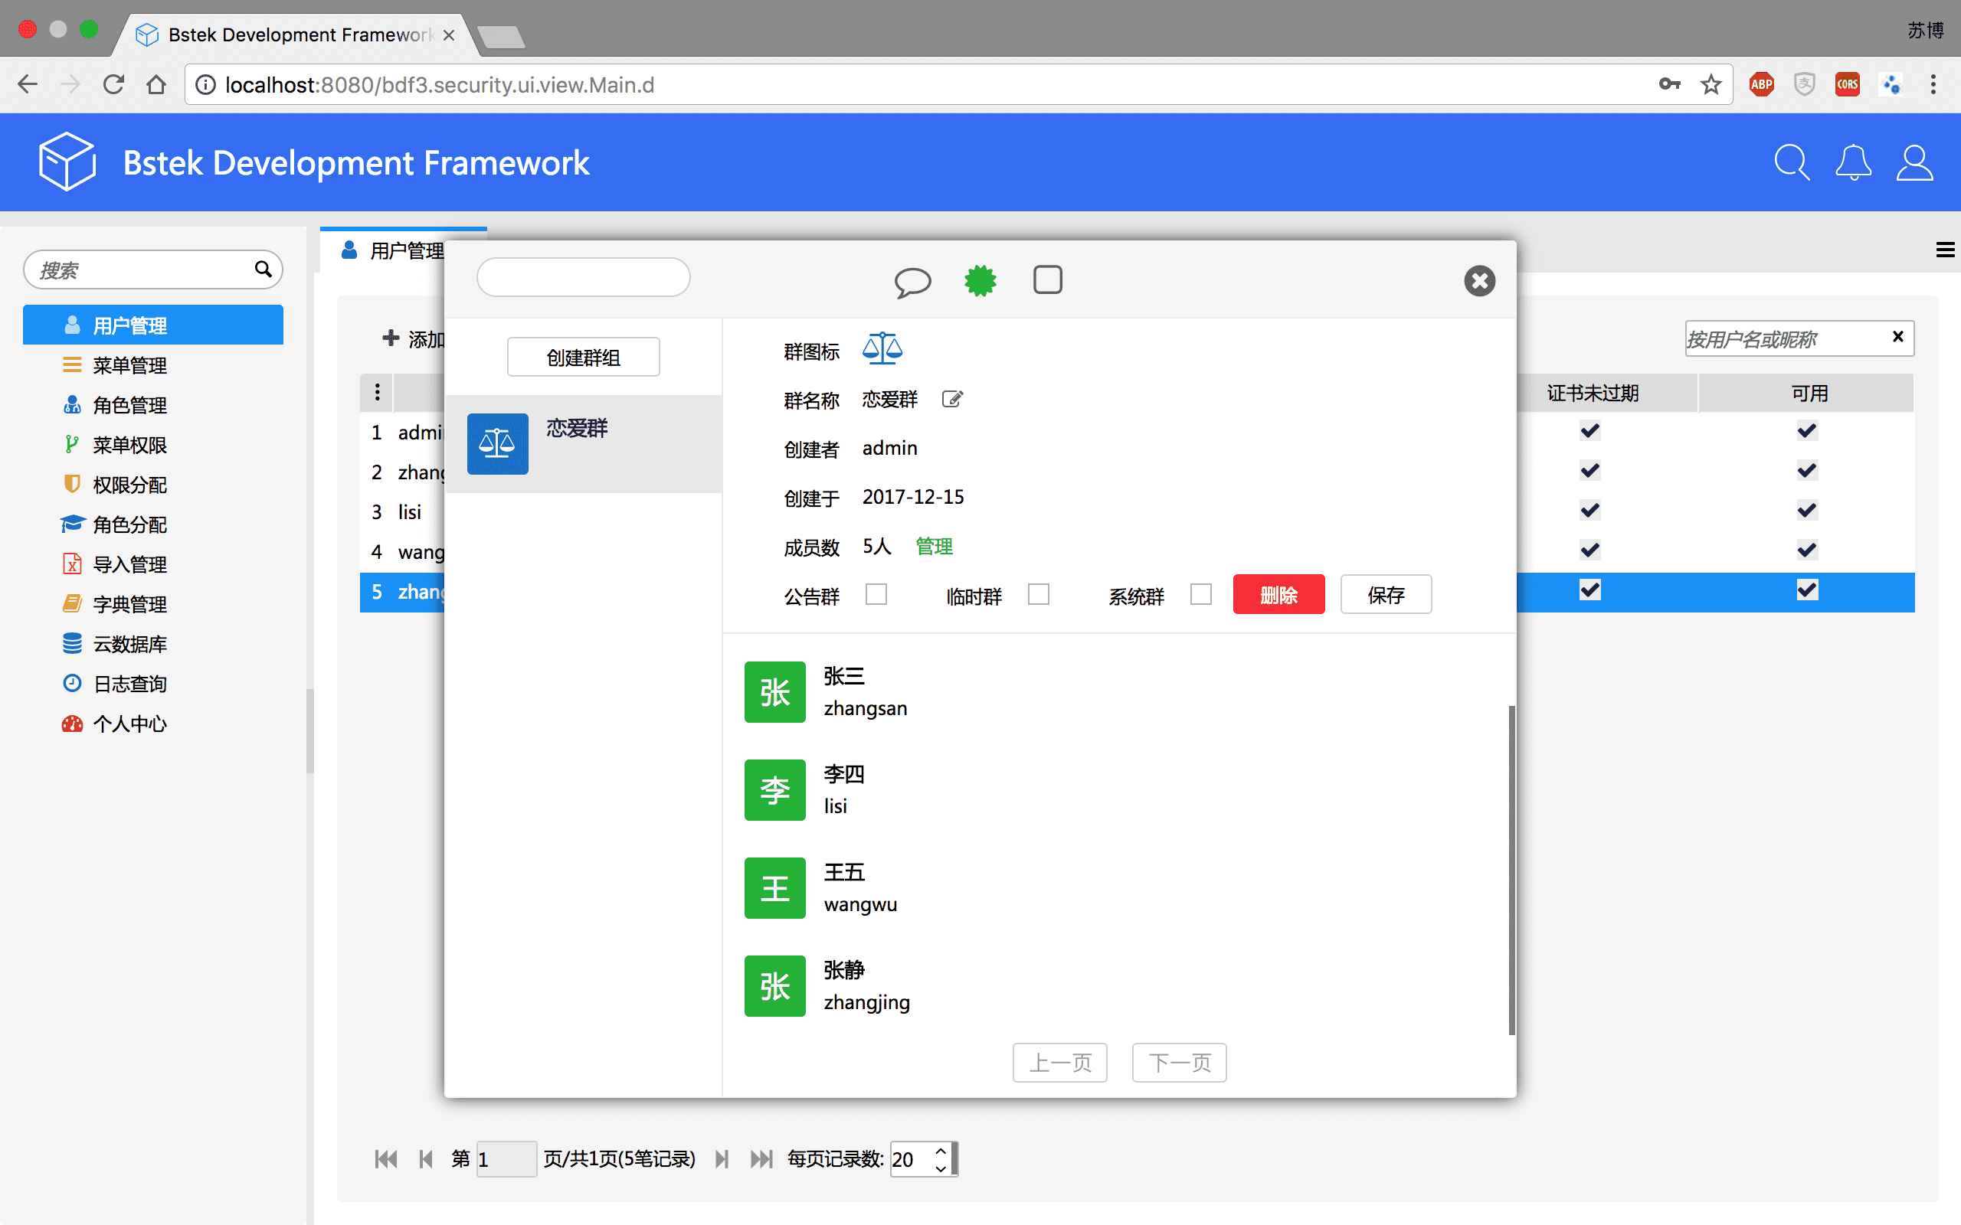The image size is (1961, 1225).
Task: Enable the 公告群 checkbox
Action: tap(876, 595)
